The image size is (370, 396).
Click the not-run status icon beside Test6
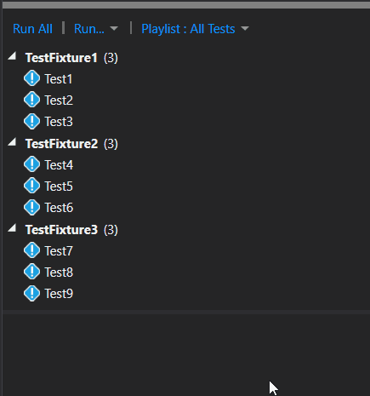31,207
